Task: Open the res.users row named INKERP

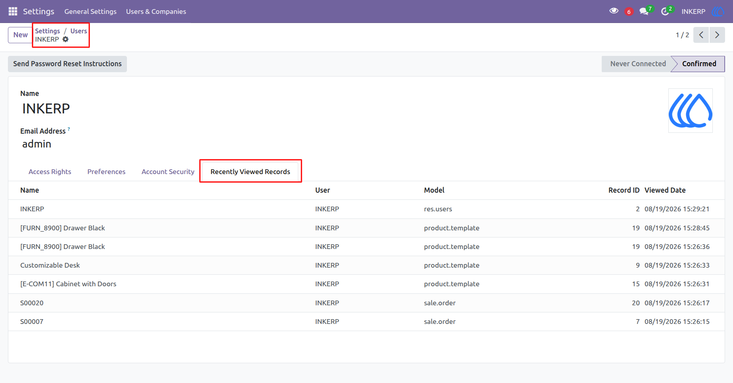Action: click(x=366, y=209)
